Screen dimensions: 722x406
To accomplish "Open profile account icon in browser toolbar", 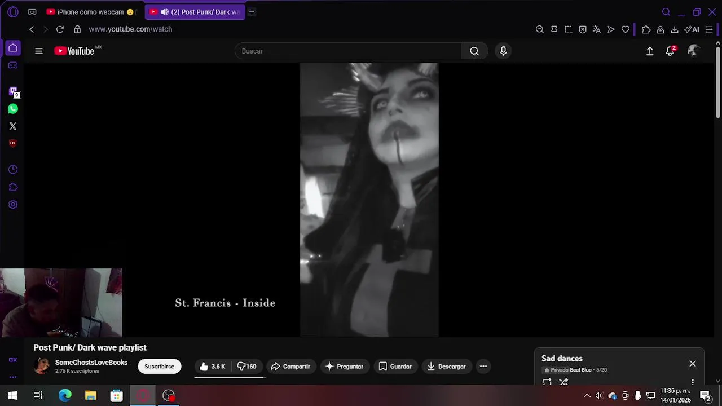I will pyautogui.click(x=661, y=29).
